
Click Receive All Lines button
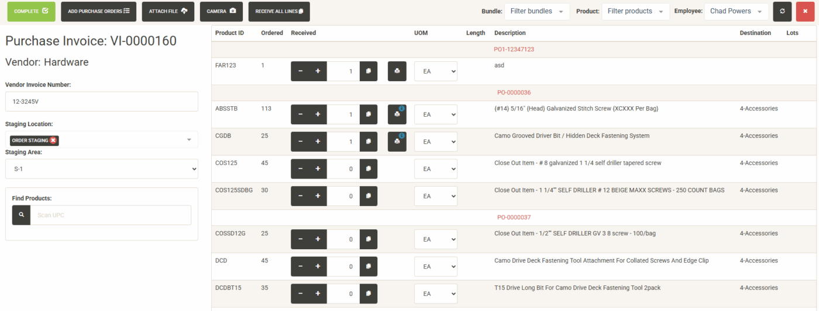pos(279,12)
